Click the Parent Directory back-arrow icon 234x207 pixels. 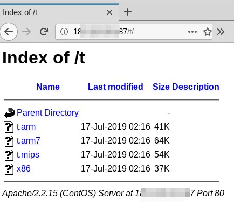pyautogui.click(x=9, y=113)
